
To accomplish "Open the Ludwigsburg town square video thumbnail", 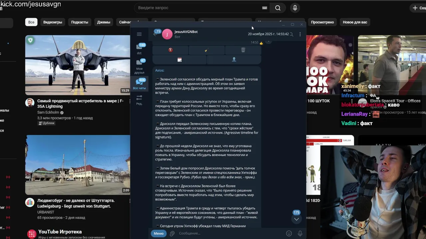I will click(78, 165).
